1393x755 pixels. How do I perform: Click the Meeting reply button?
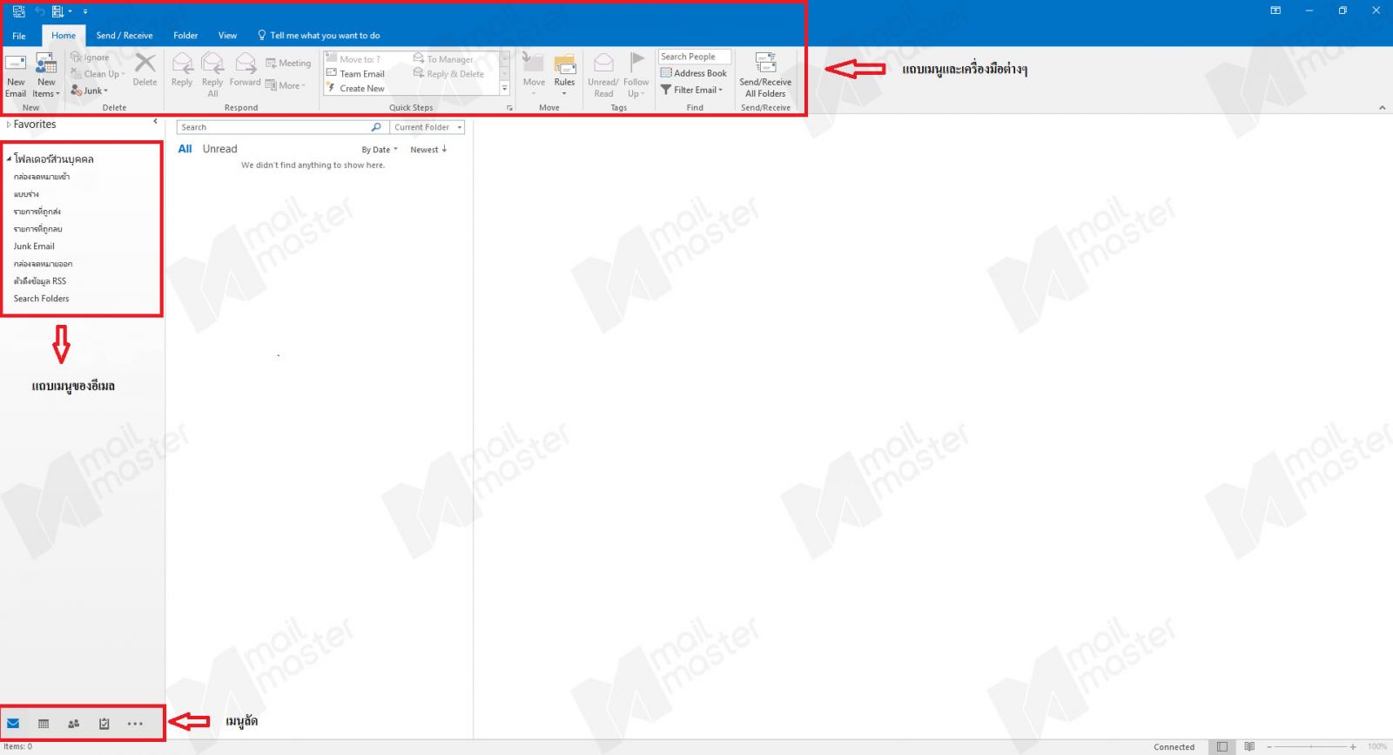288,63
